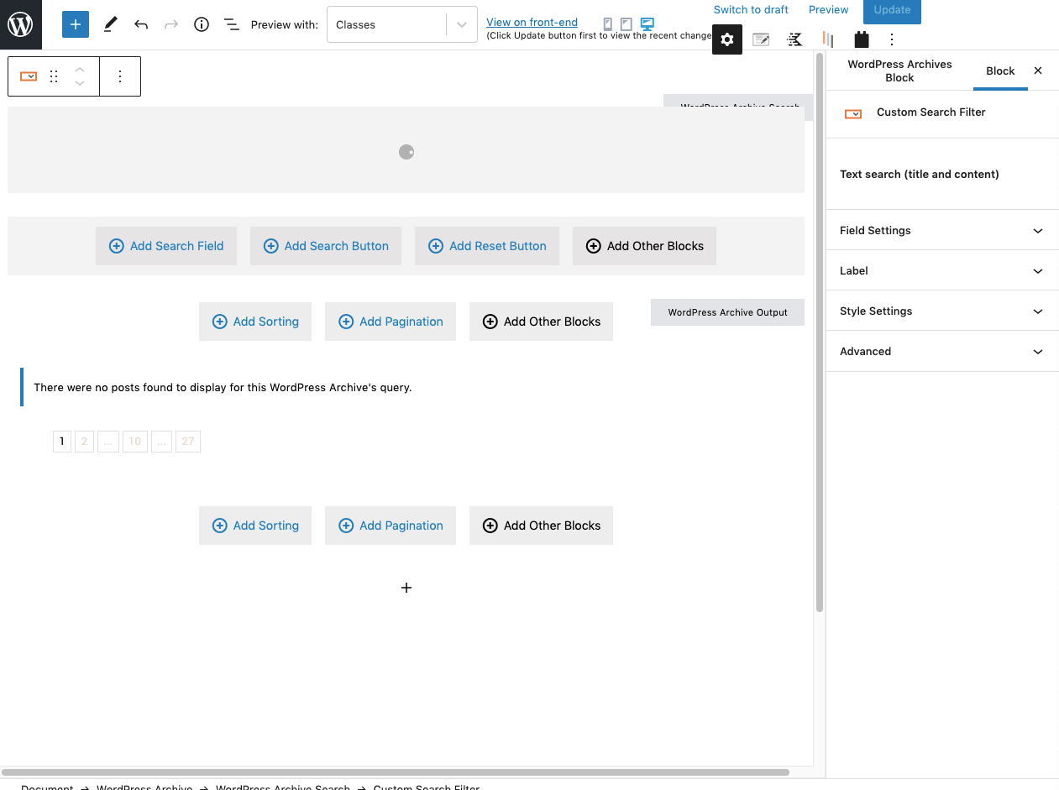Screen dimensions: 1059x790
Task: Toggle the settings gear sidebar
Action: pos(727,39)
